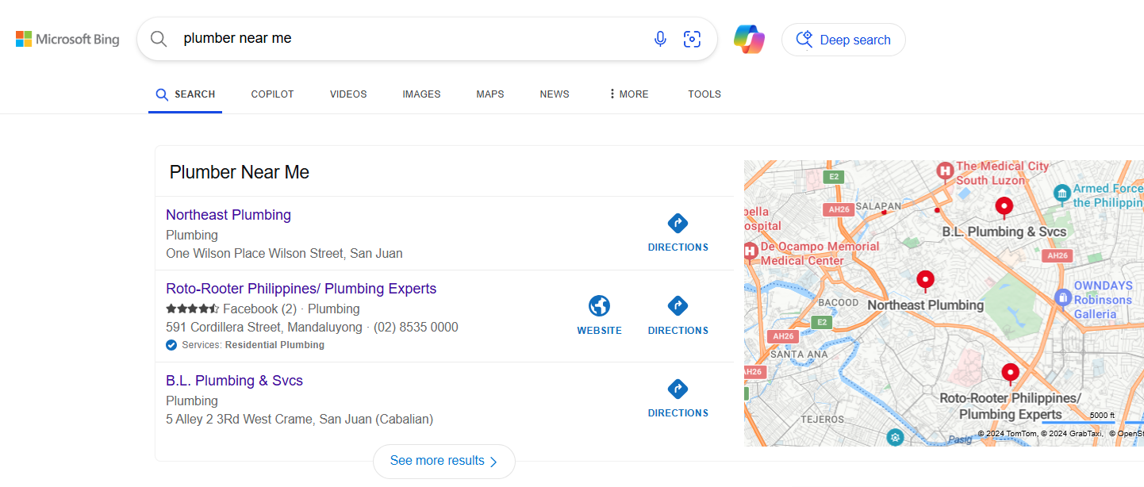The width and height of the screenshot is (1144, 487).
Task: Click De Ocampo Memorial Medical Center icon
Action: tap(750, 252)
